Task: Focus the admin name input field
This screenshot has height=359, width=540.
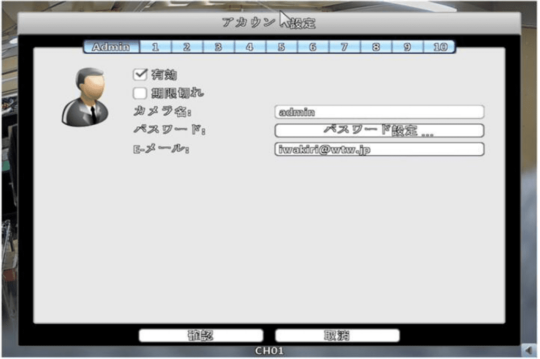Action: click(x=379, y=112)
